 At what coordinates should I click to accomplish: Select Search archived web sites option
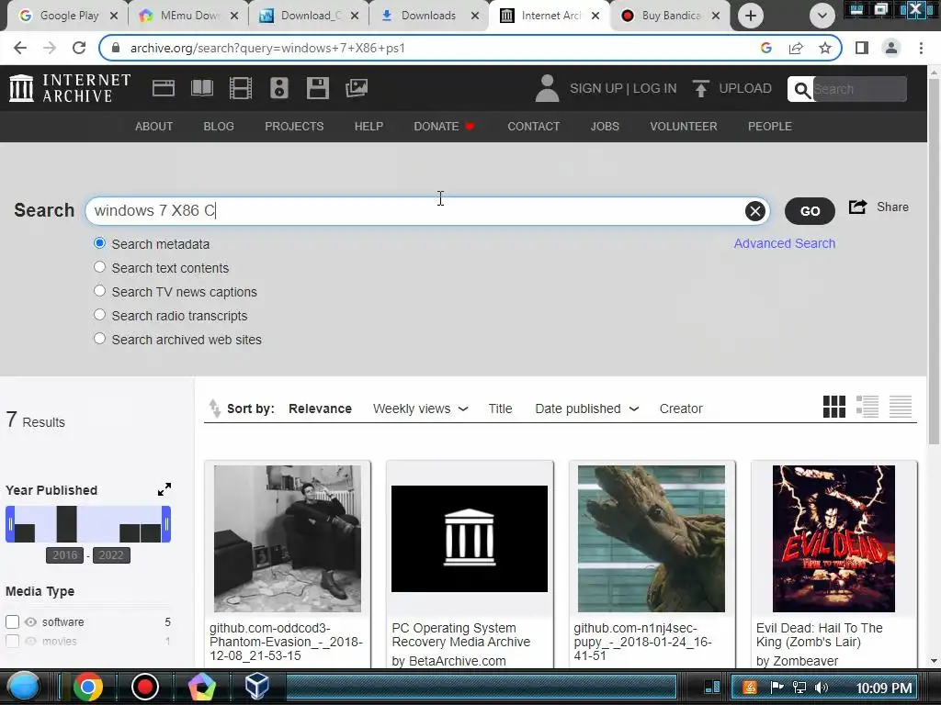(x=99, y=339)
